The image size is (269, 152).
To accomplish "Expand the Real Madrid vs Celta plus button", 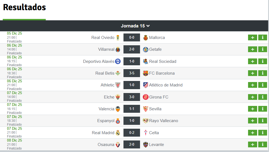I will (252, 133).
